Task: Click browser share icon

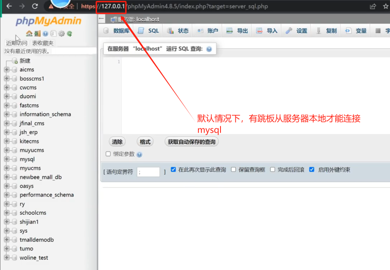Action: pyautogui.click(x=372, y=6)
